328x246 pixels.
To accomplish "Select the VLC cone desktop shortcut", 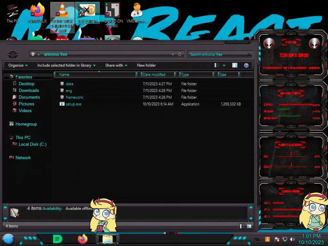I will pos(62,18).
